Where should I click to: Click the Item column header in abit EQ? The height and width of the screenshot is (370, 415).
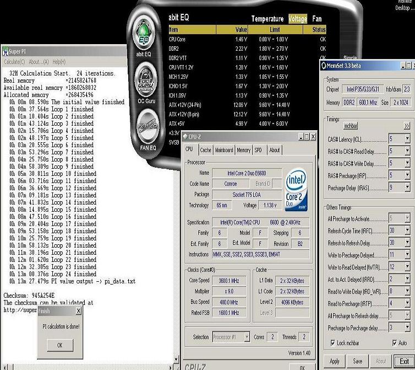[x=193, y=30]
